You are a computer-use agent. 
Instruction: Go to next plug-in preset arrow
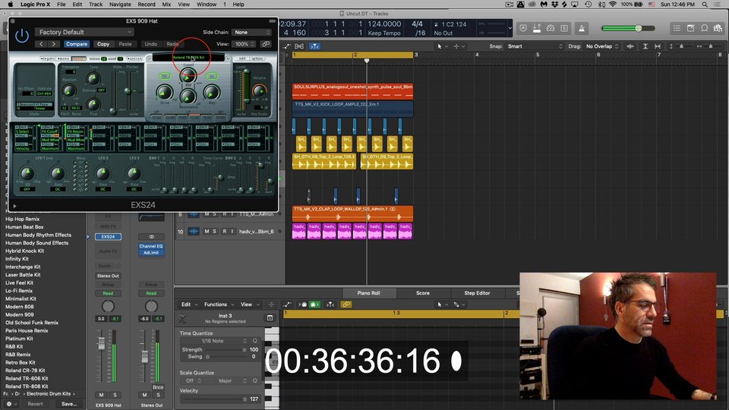54,44
